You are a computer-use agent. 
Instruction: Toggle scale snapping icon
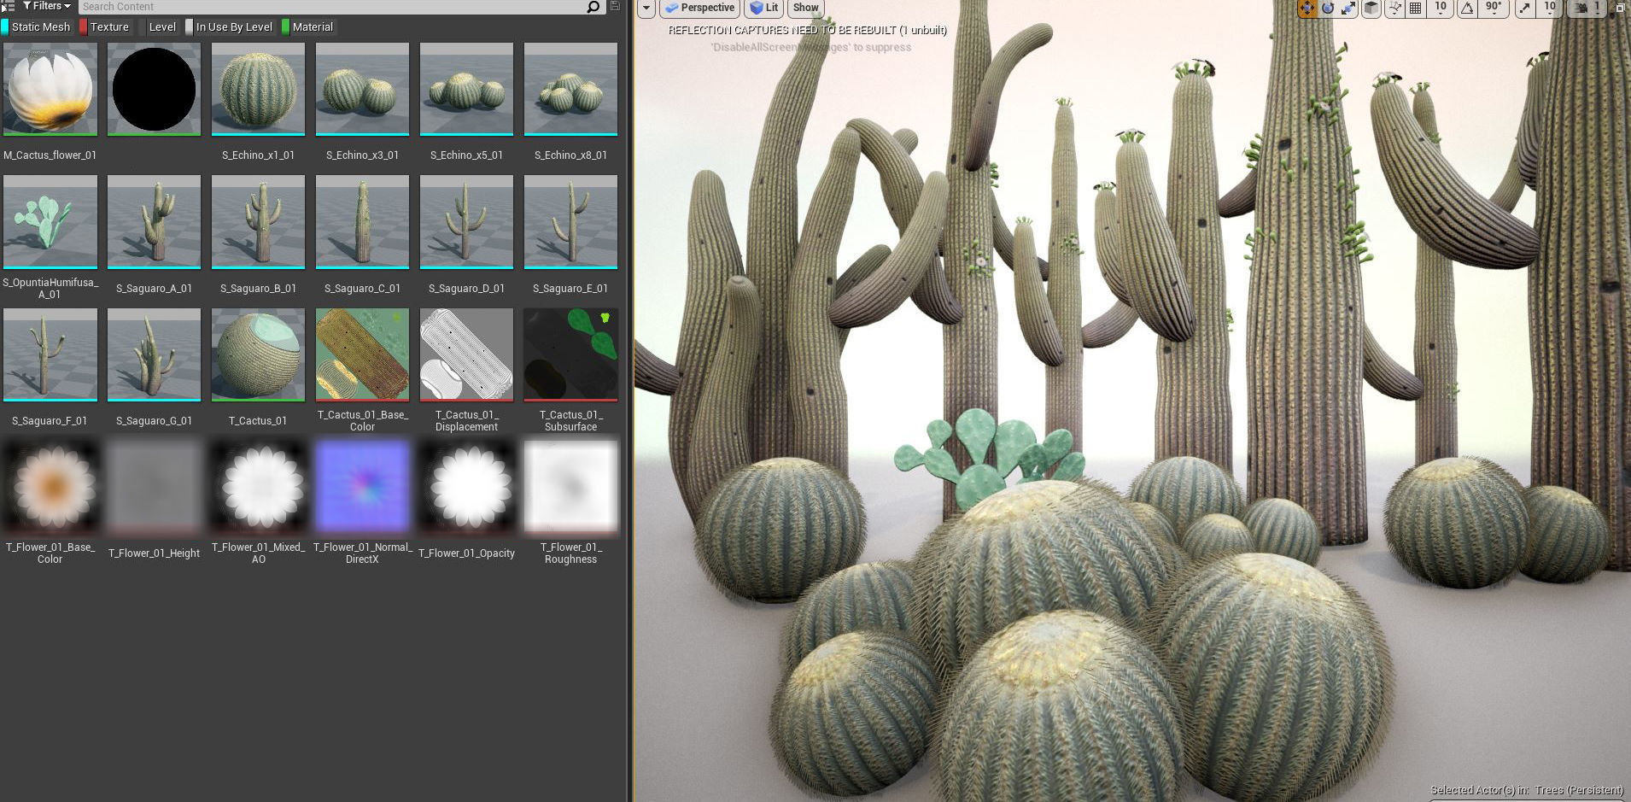1525,8
